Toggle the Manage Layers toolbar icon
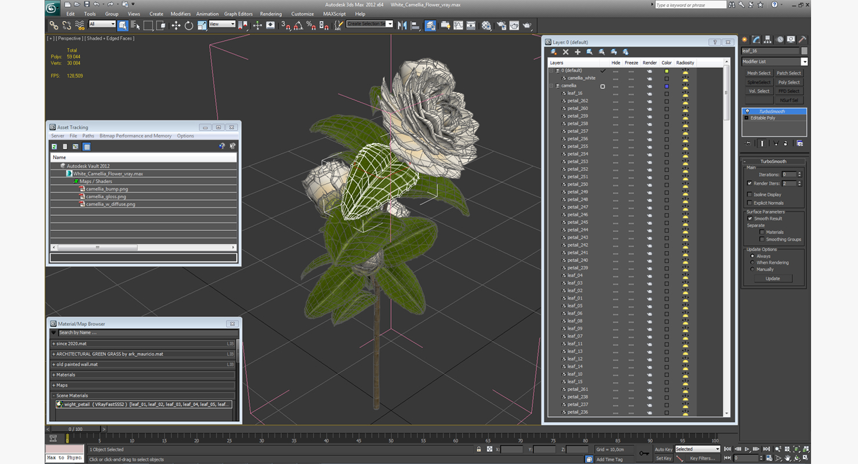The height and width of the screenshot is (464, 858). tap(430, 25)
